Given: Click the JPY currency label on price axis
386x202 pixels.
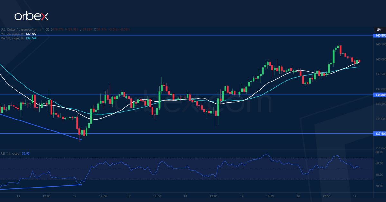Looking at the screenshot, I should point(379,29).
